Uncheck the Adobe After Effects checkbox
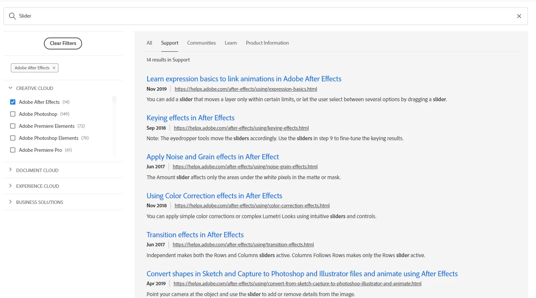Viewport: 536px width, 298px height. pyautogui.click(x=13, y=102)
